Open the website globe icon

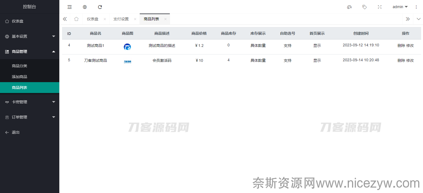click(85, 7)
